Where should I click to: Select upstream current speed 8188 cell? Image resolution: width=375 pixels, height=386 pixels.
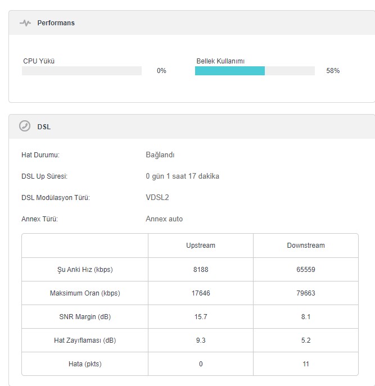point(201,269)
